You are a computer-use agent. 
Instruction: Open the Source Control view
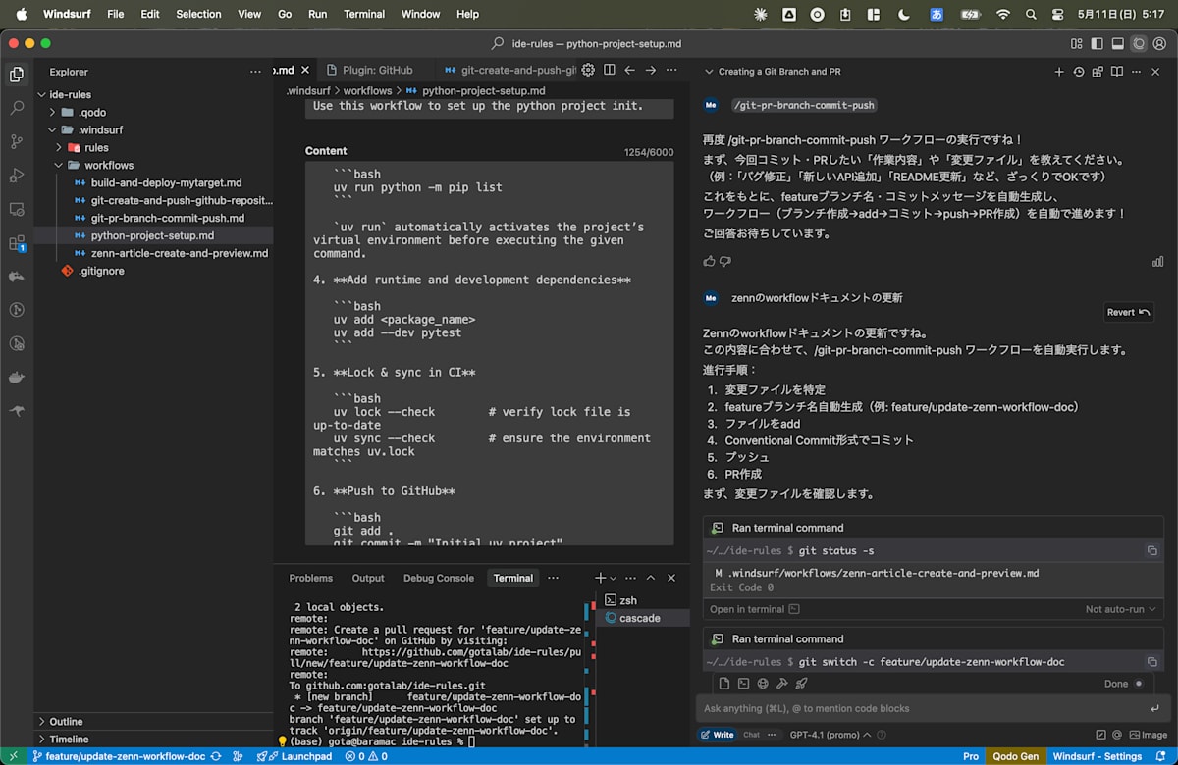(17, 141)
